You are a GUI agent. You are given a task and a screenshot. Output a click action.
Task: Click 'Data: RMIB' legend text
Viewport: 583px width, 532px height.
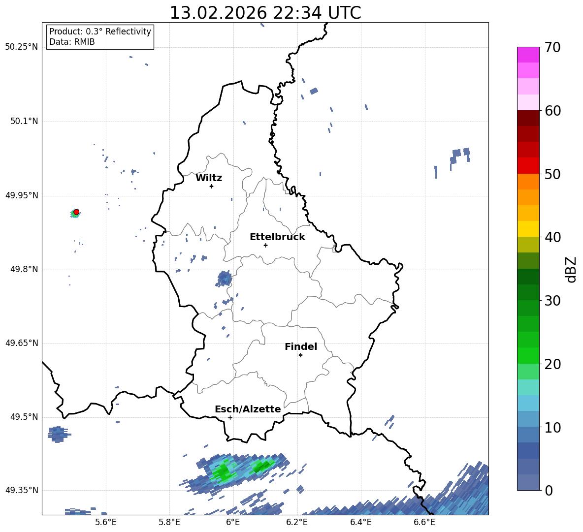tap(72, 42)
